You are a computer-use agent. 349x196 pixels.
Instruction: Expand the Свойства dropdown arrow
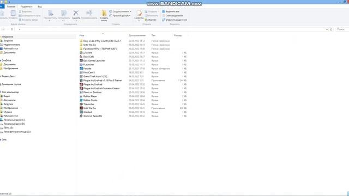[x=139, y=20]
